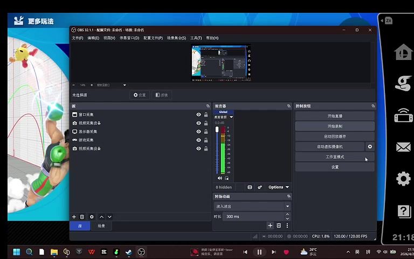Open virtual camera settings gear
The height and width of the screenshot is (259, 414).
(x=370, y=147)
